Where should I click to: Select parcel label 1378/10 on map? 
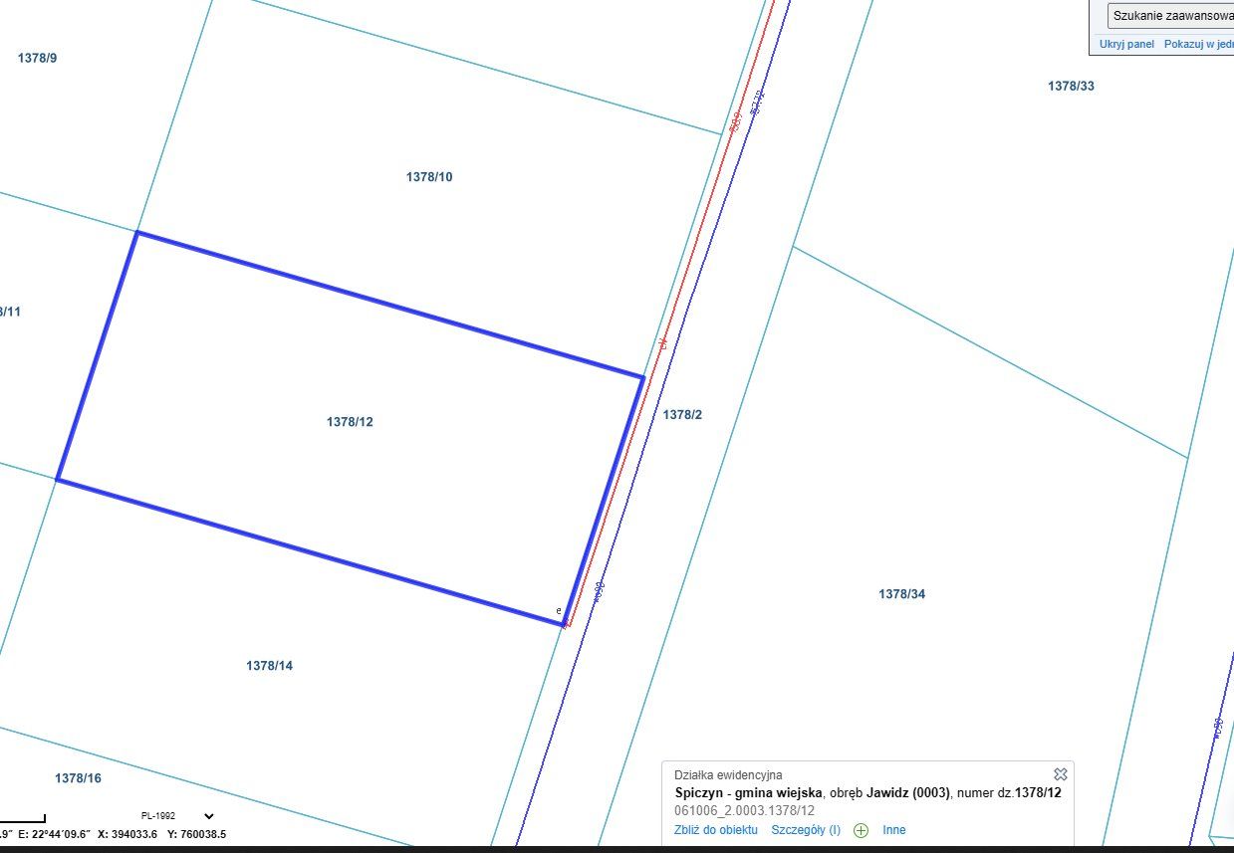click(x=429, y=177)
